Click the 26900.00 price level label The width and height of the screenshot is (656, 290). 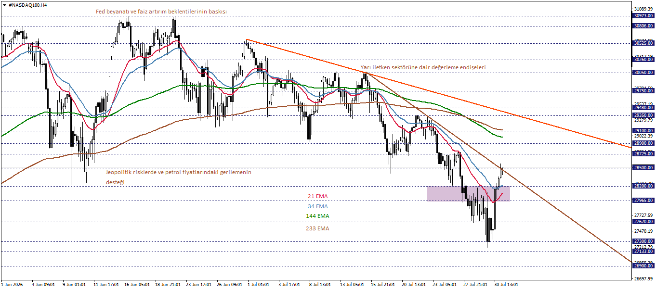(x=643, y=266)
